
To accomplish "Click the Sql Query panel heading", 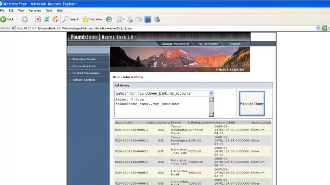I will coord(122,85).
